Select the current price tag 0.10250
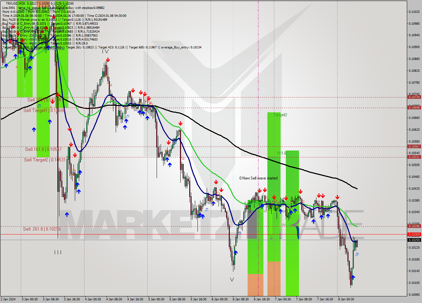Viewport: 422px width, 303px height. [x=414, y=240]
